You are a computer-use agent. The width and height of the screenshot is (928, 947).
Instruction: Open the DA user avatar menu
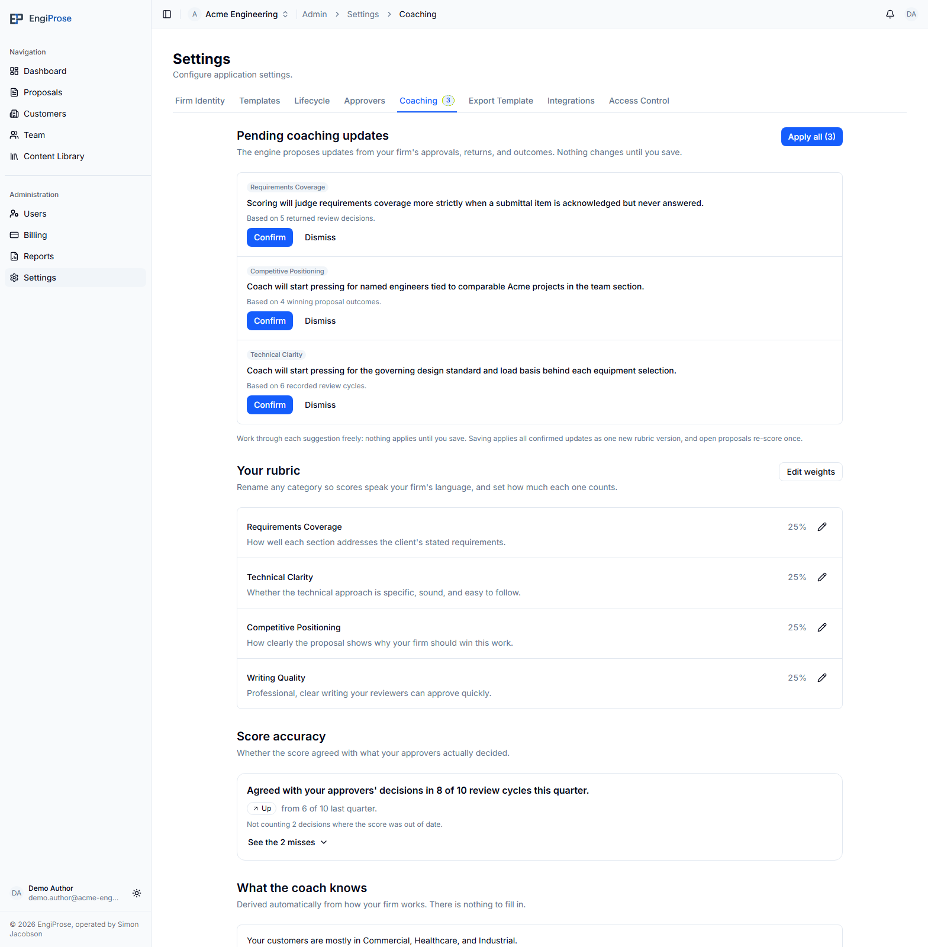click(911, 14)
